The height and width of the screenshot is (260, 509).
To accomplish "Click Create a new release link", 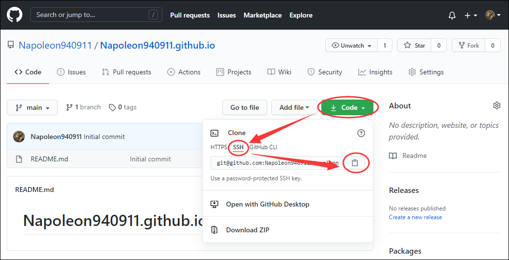I will (415, 217).
